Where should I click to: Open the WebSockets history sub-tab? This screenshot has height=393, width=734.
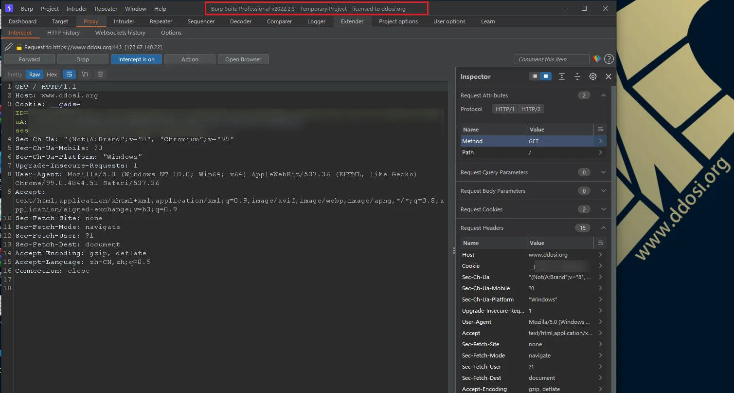pos(120,33)
